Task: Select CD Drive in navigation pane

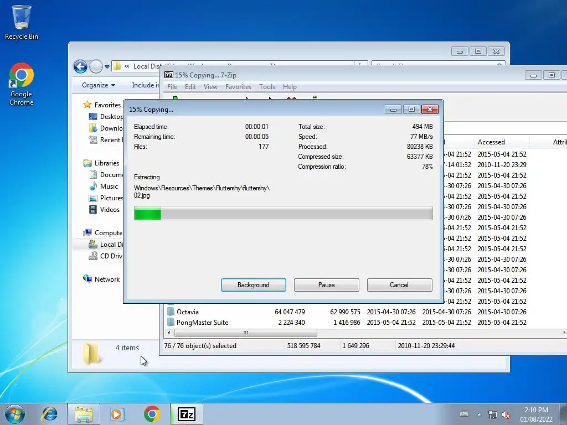Action: [x=111, y=256]
